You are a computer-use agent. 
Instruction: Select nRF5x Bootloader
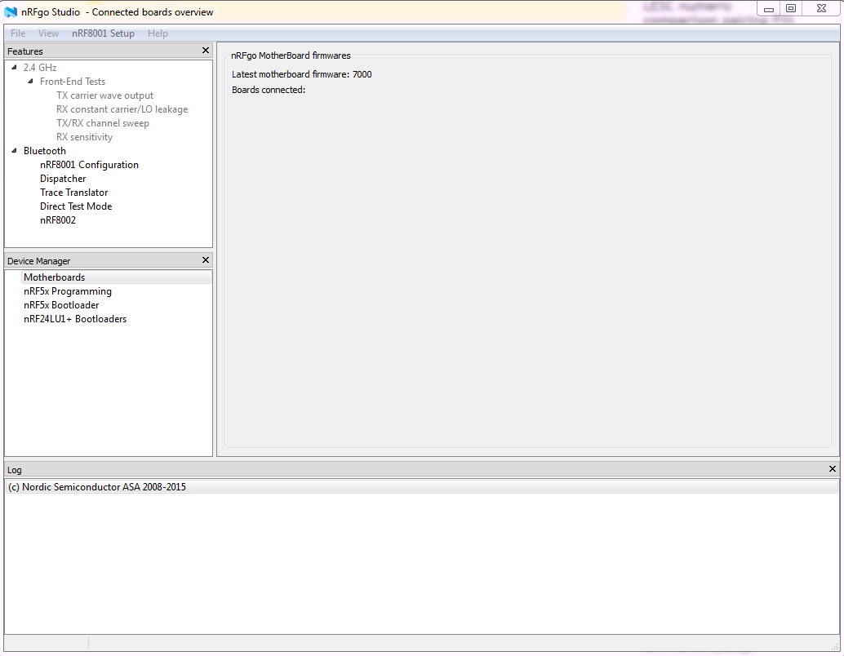[x=61, y=305]
